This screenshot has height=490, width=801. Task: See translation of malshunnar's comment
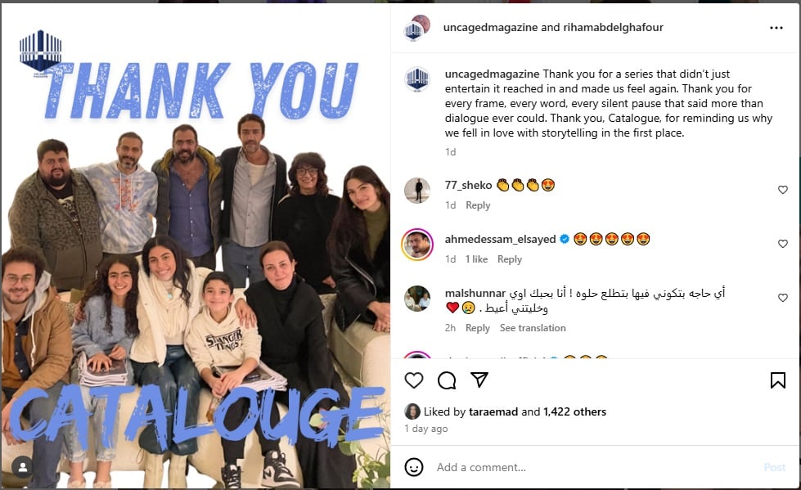533,328
